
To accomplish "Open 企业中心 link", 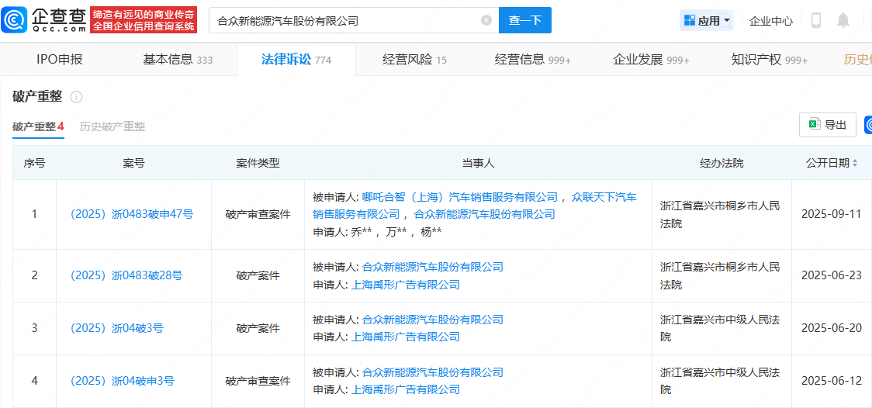I will pyautogui.click(x=771, y=21).
